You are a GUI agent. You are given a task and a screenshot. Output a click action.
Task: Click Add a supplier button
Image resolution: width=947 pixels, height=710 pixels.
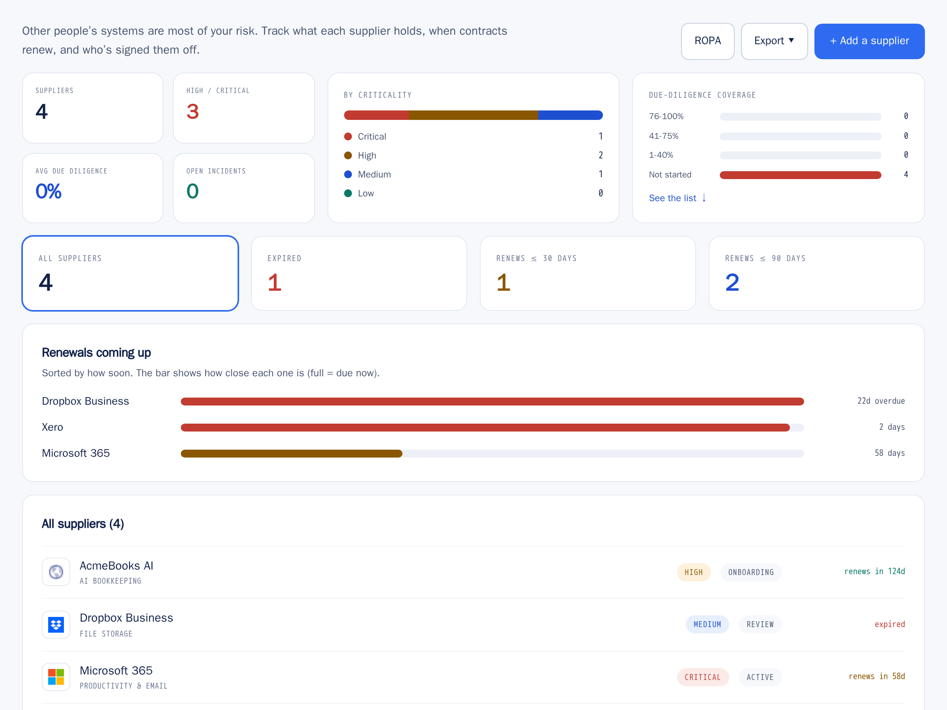click(x=869, y=41)
